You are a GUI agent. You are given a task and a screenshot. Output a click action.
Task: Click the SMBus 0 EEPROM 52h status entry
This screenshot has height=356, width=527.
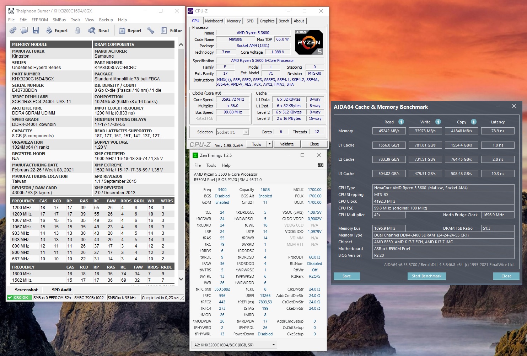[52, 298]
